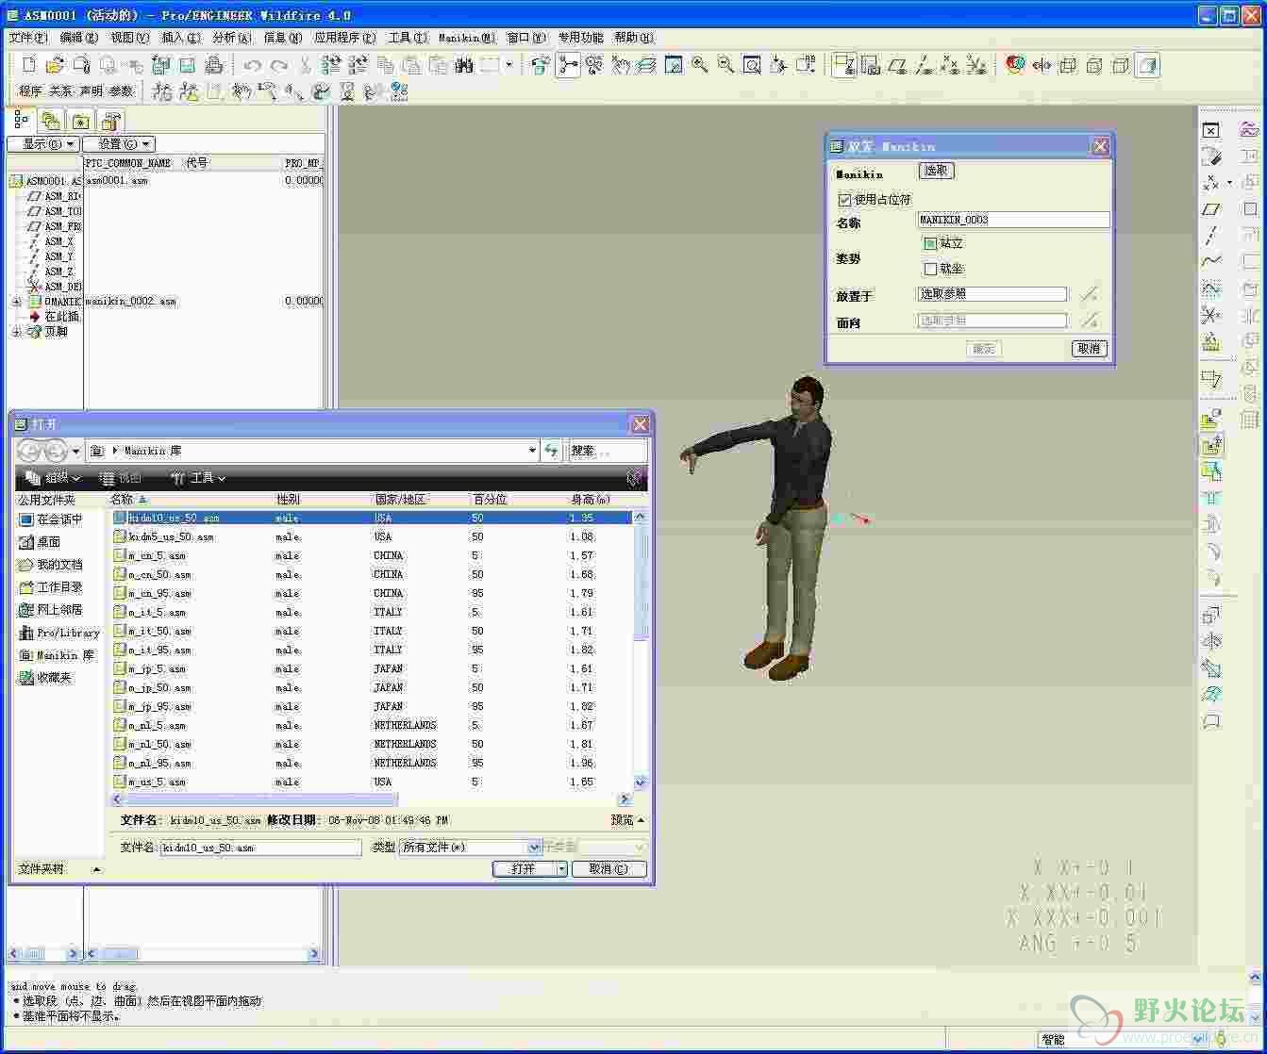Click the Zoom In magnifier icon
The image size is (1267, 1054).
tap(699, 65)
